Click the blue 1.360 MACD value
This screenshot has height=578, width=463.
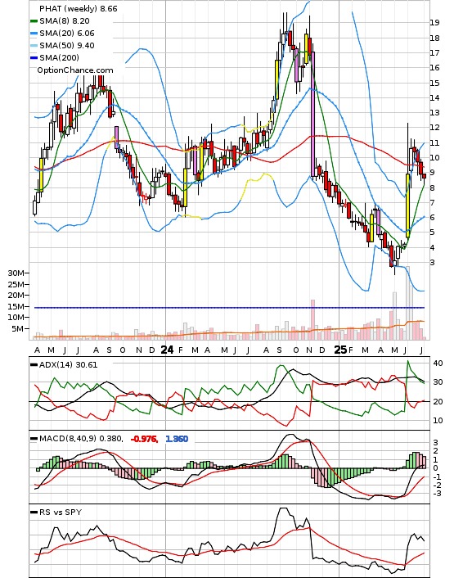coord(177,439)
